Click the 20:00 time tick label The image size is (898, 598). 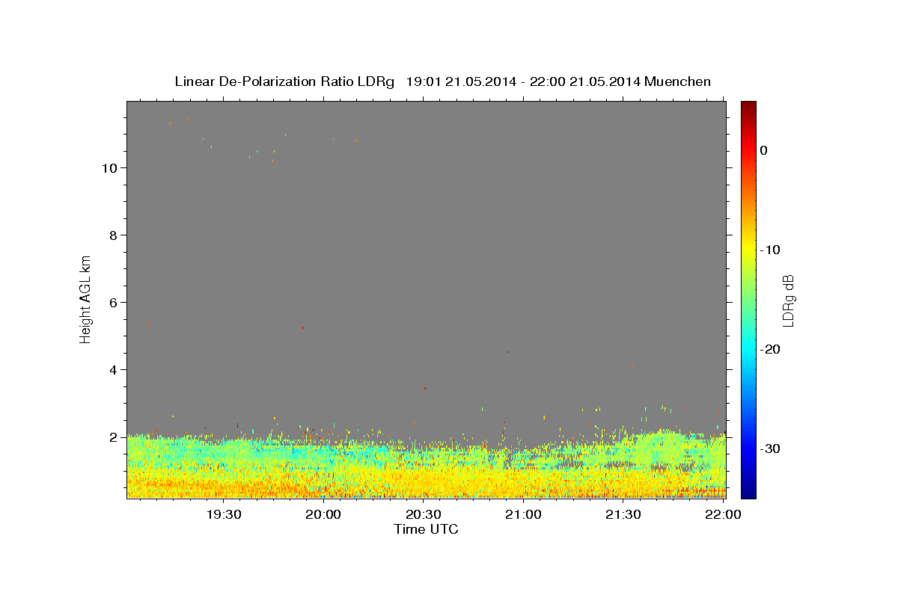click(x=323, y=514)
